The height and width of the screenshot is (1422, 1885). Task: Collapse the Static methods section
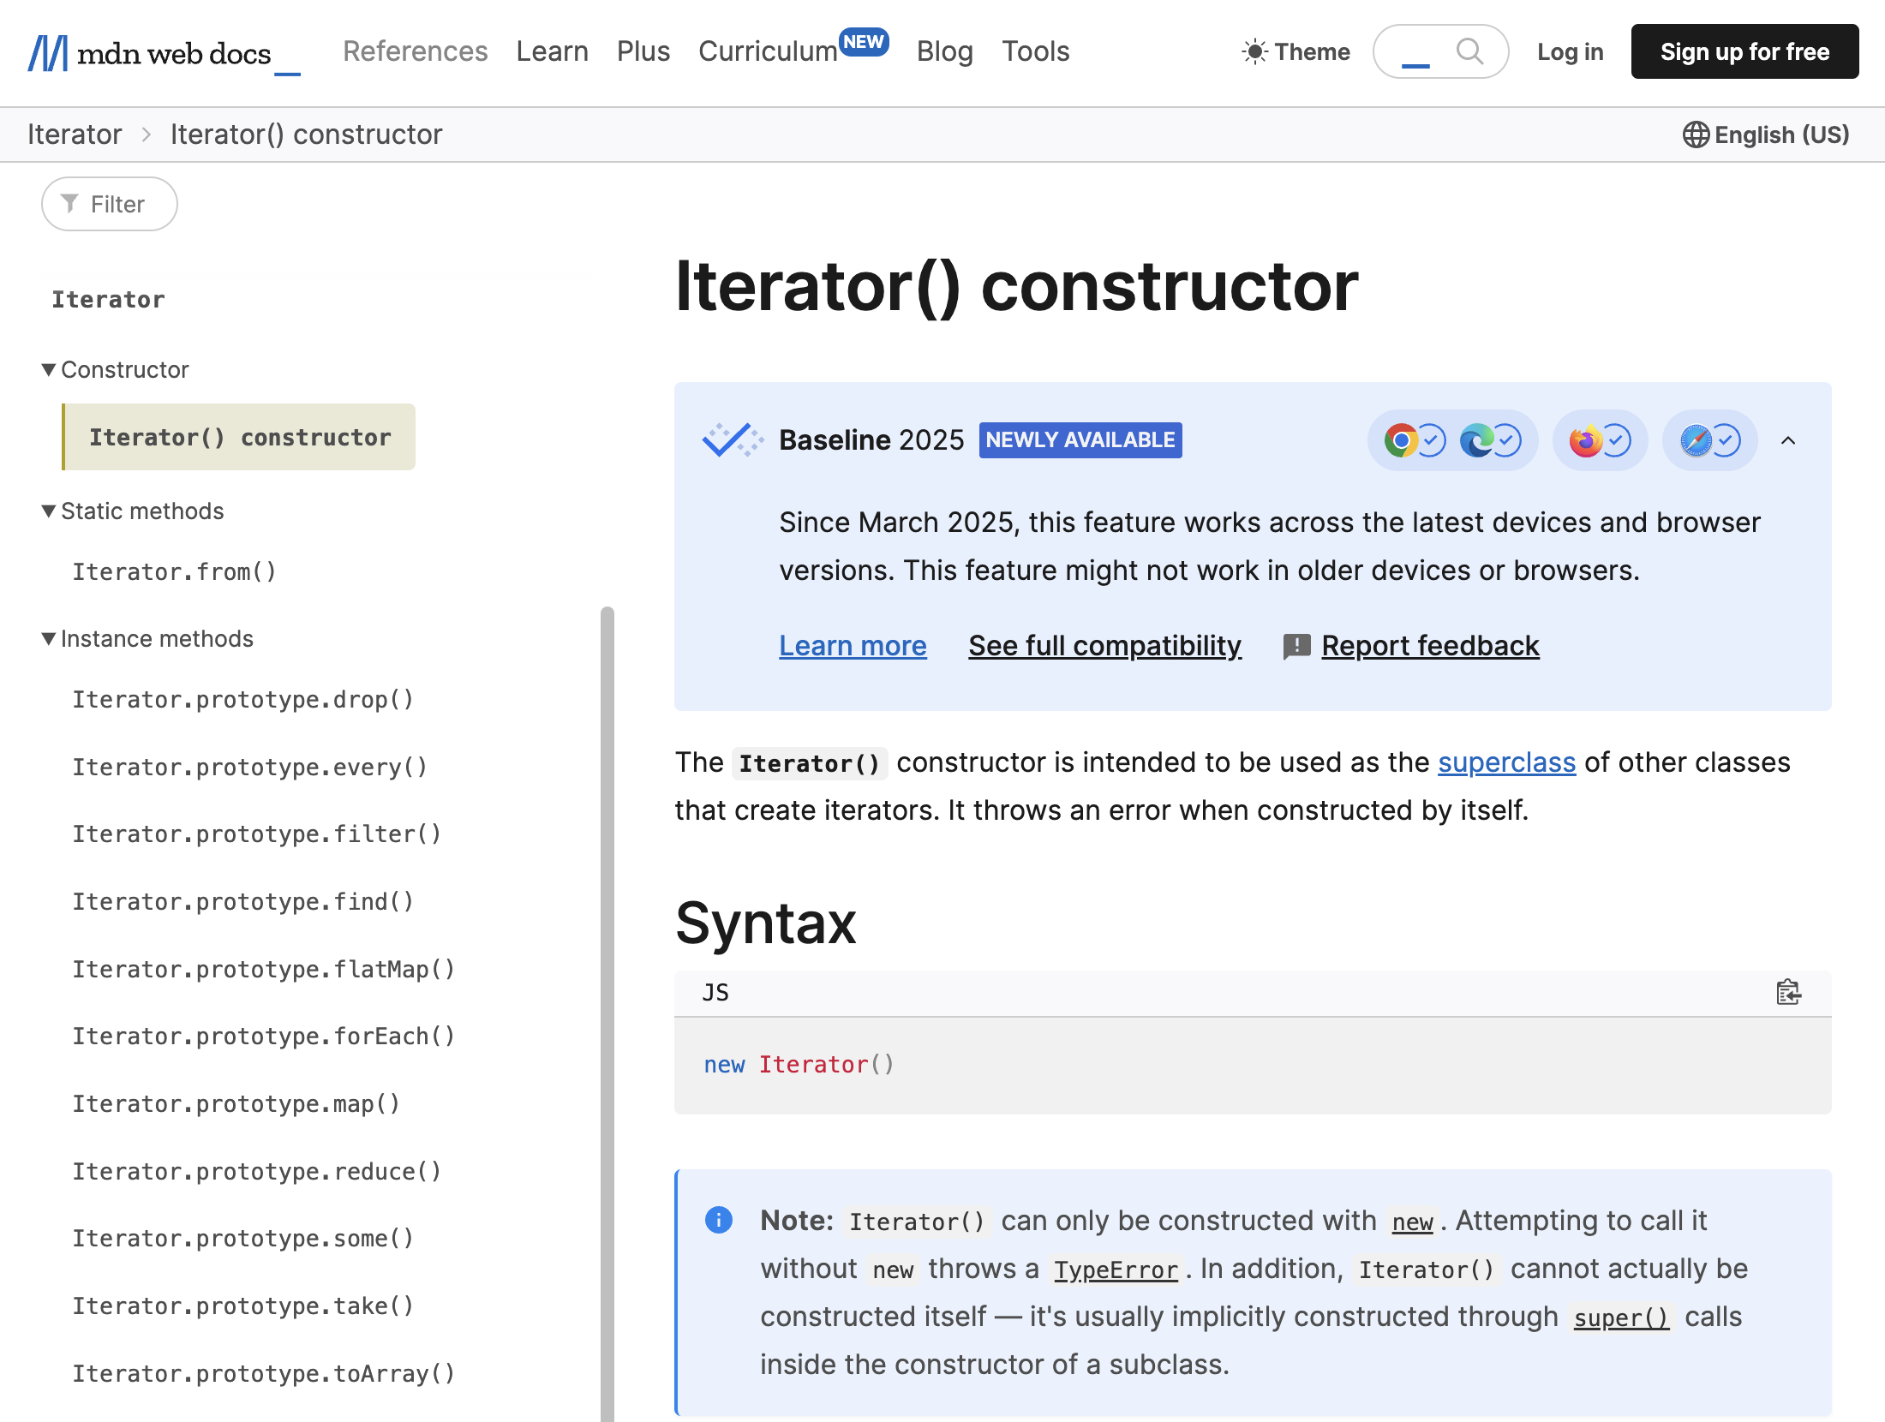coord(133,511)
